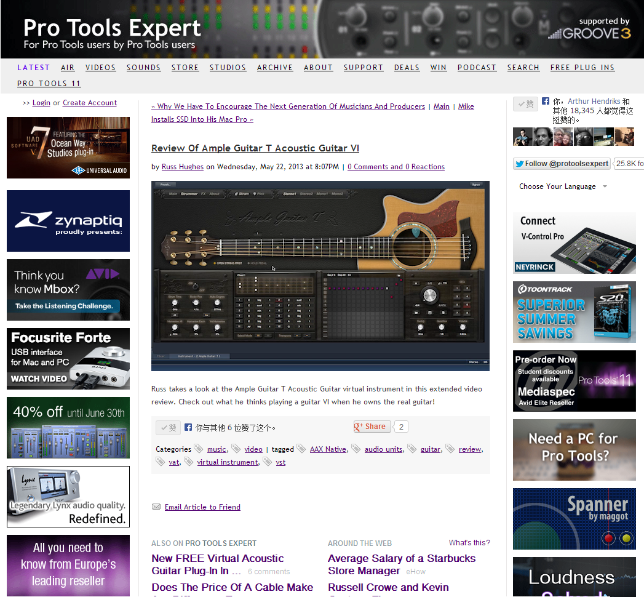Open the Spanner by maggot banner
This screenshot has width=644, height=597.
[574, 519]
